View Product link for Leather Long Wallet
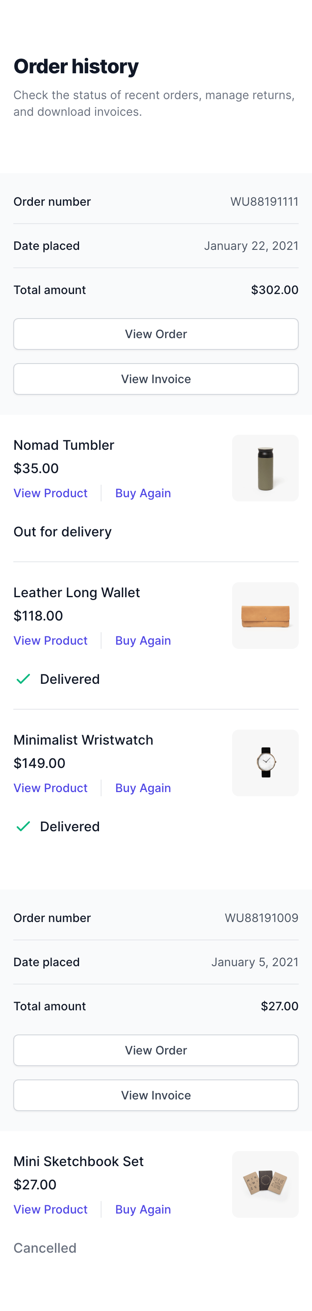Viewport: 312px width, 1311px height. point(50,641)
